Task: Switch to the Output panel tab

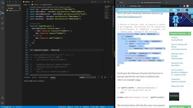Action: (x=34, y=77)
